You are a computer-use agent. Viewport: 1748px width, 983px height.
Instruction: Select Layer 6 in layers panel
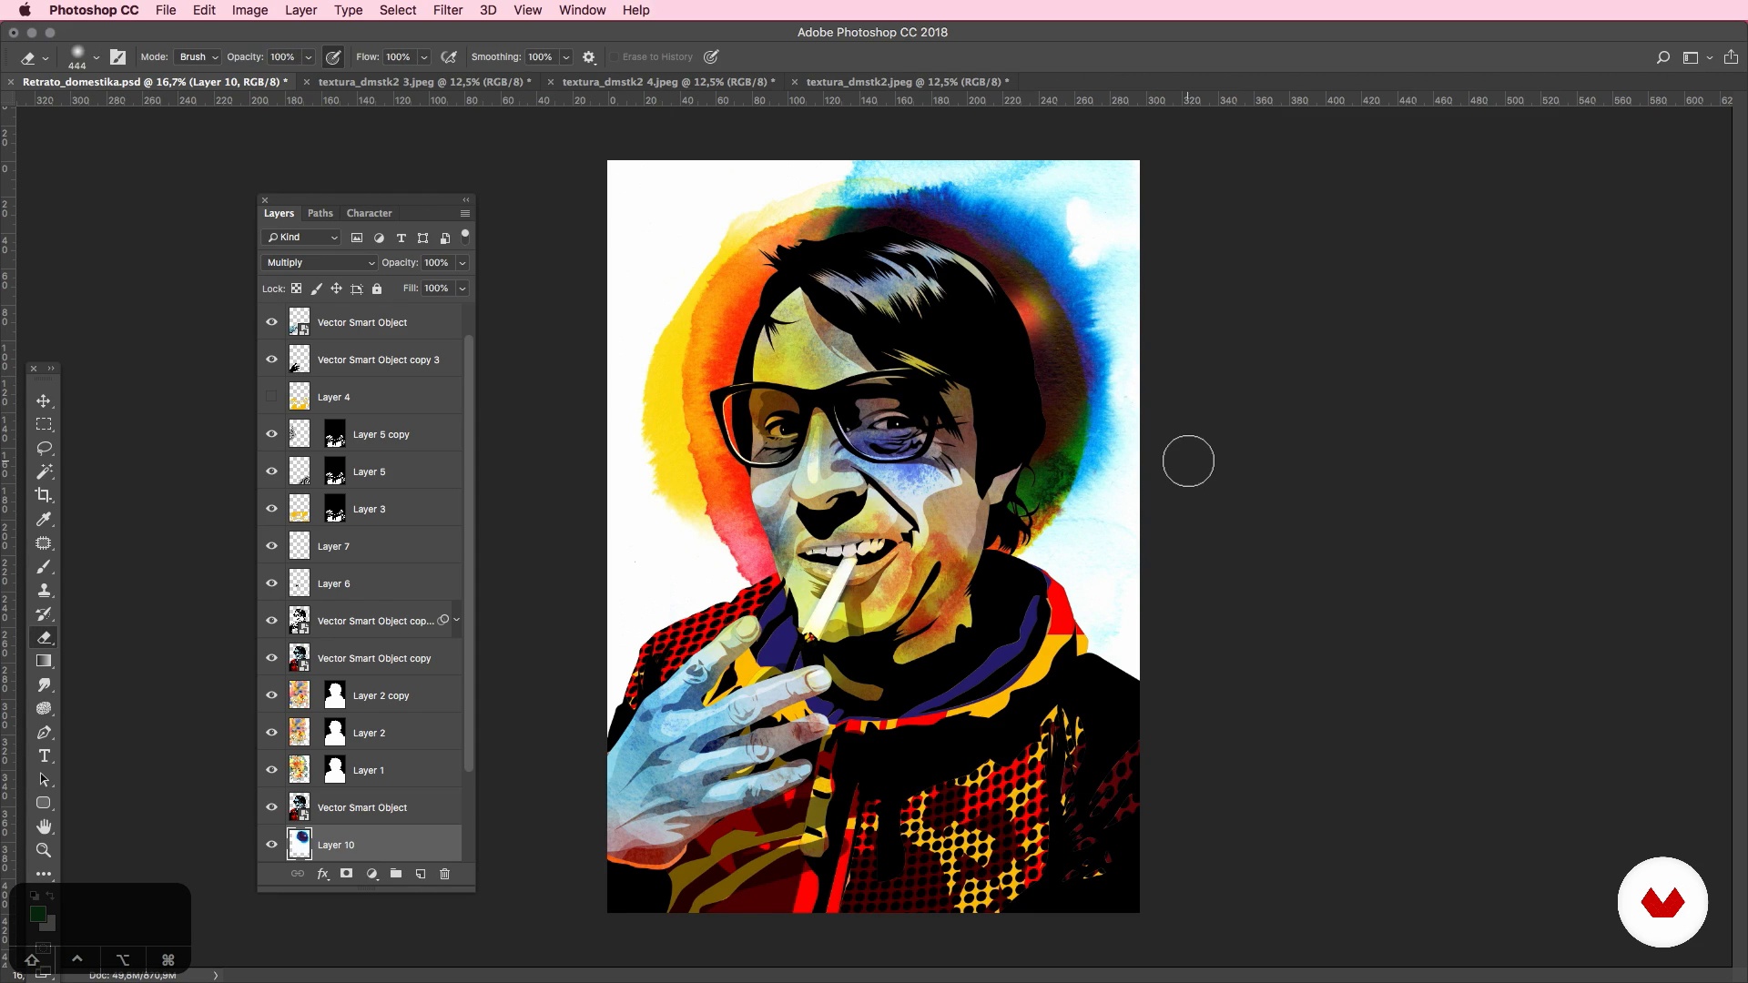click(361, 583)
